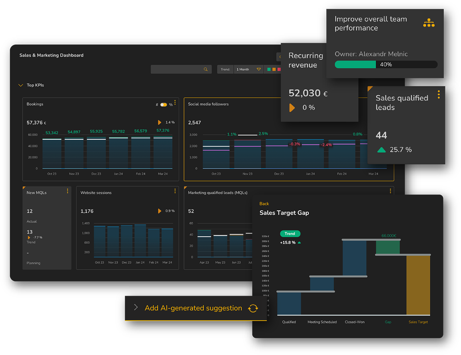Click the three-dot menu on Sales qualified leads
Screen dimensions: 461x355
[x=439, y=94]
